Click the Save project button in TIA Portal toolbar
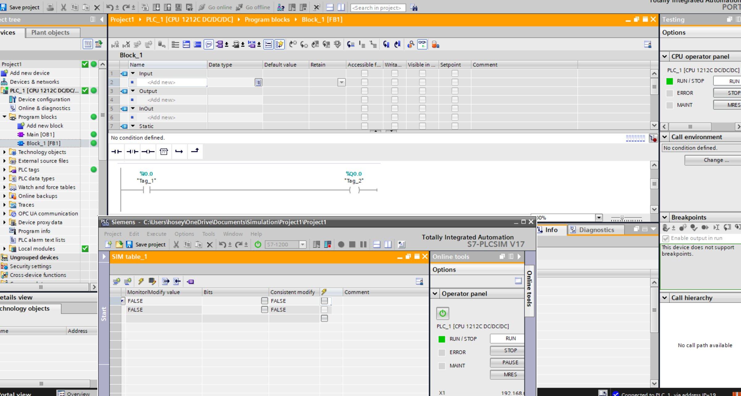Image resolution: width=741 pixels, height=396 pixels. [20, 7]
